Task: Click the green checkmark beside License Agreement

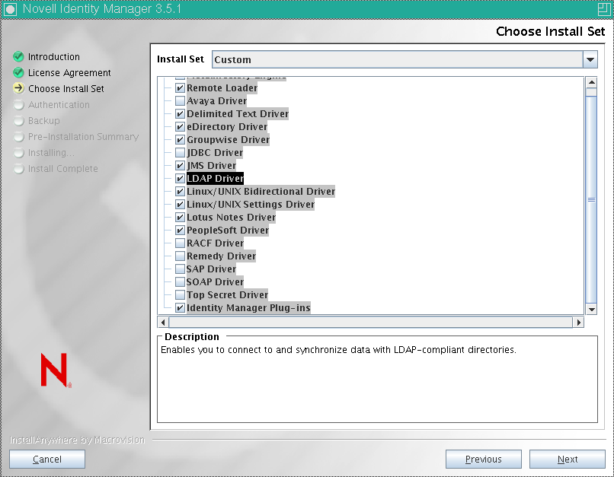Action: coord(18,72)
